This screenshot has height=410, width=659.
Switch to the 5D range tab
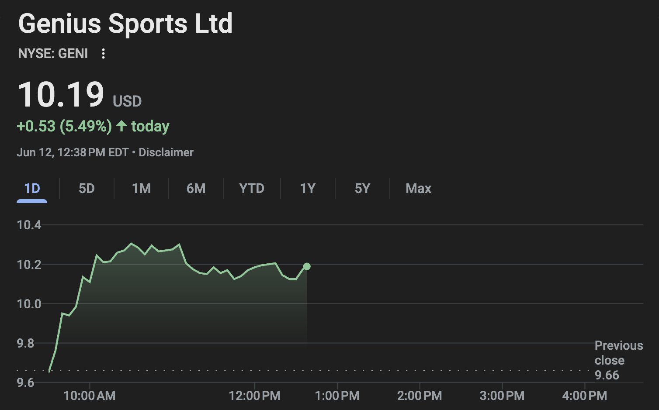(87, 189)
